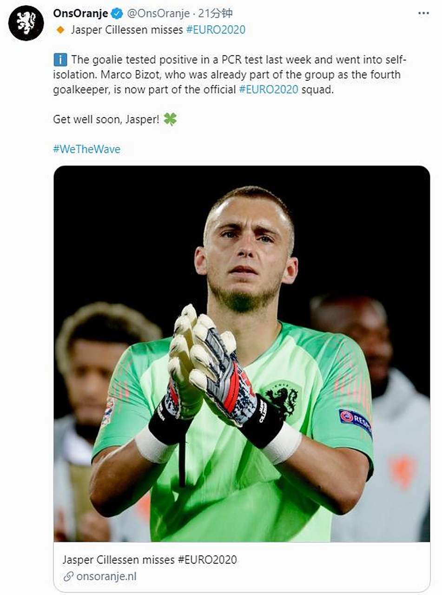This screenshot has height=595, width=442.
Task: Click the orange diamond emoji
Action: (x=60, y=30)
